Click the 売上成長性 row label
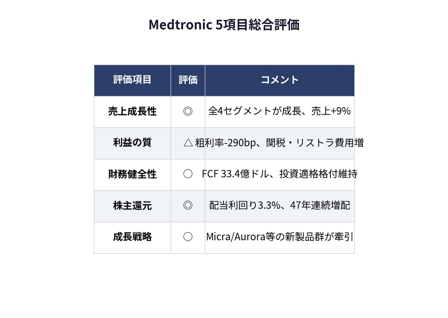Viewport: 448px width, 318px height. (133, 111)
